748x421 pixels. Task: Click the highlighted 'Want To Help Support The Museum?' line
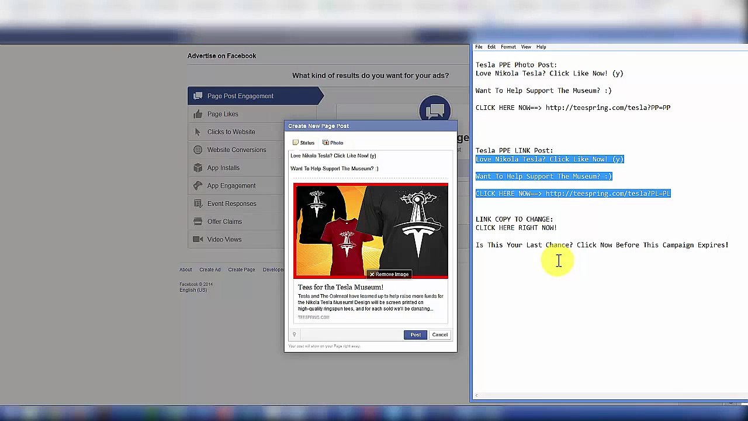coord(543,176)
